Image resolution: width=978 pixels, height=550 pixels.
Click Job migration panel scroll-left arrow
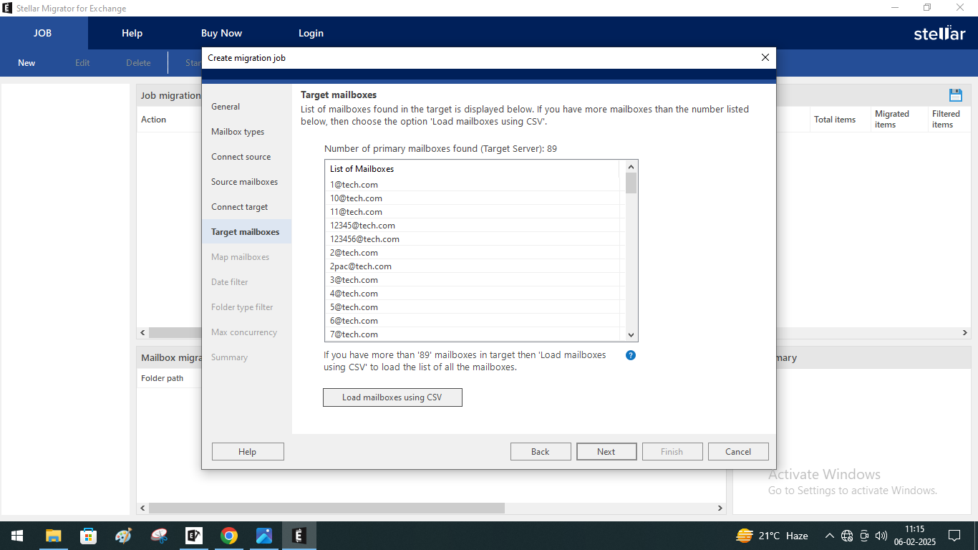142,333
